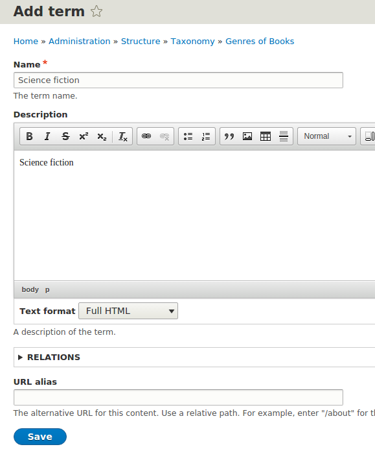375x449 pixels.
Task: Remove formatting with the Tx icon
Action: 123,136
